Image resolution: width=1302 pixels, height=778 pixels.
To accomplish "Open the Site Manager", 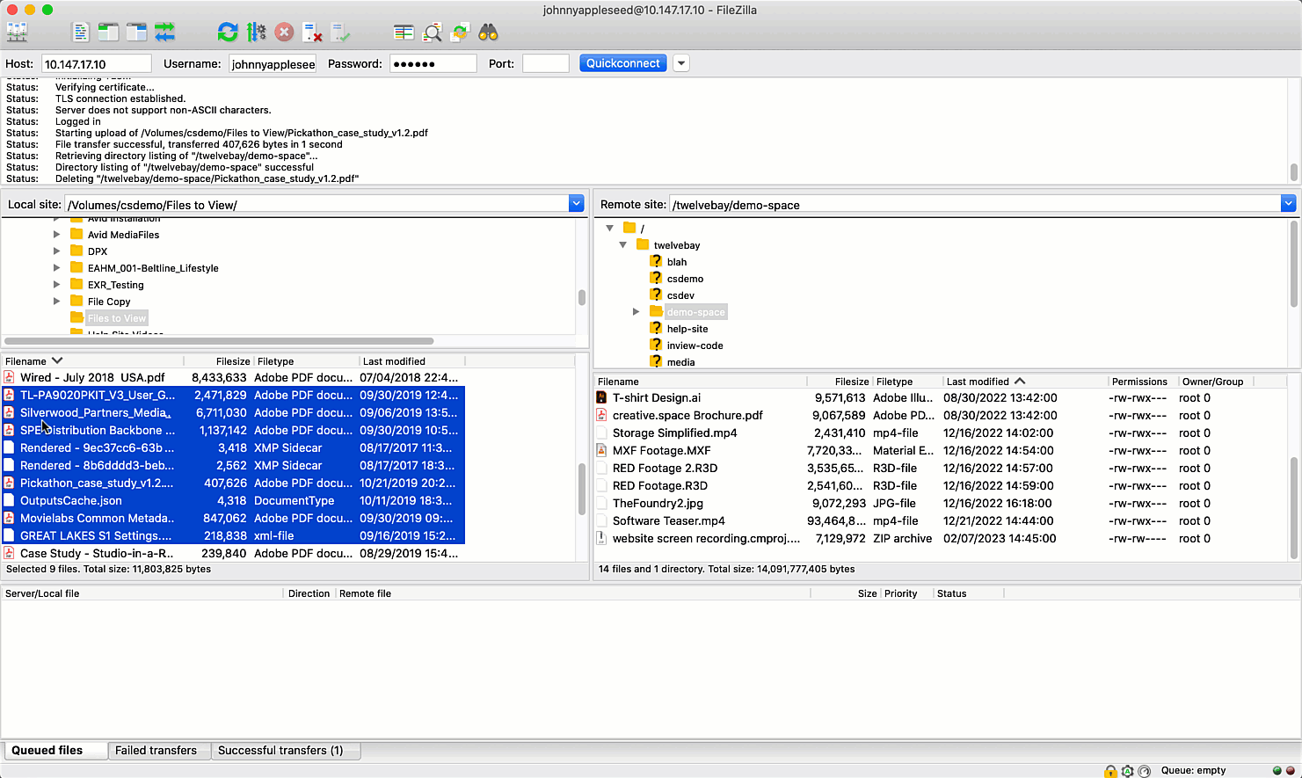I will (x=18, y=33).
